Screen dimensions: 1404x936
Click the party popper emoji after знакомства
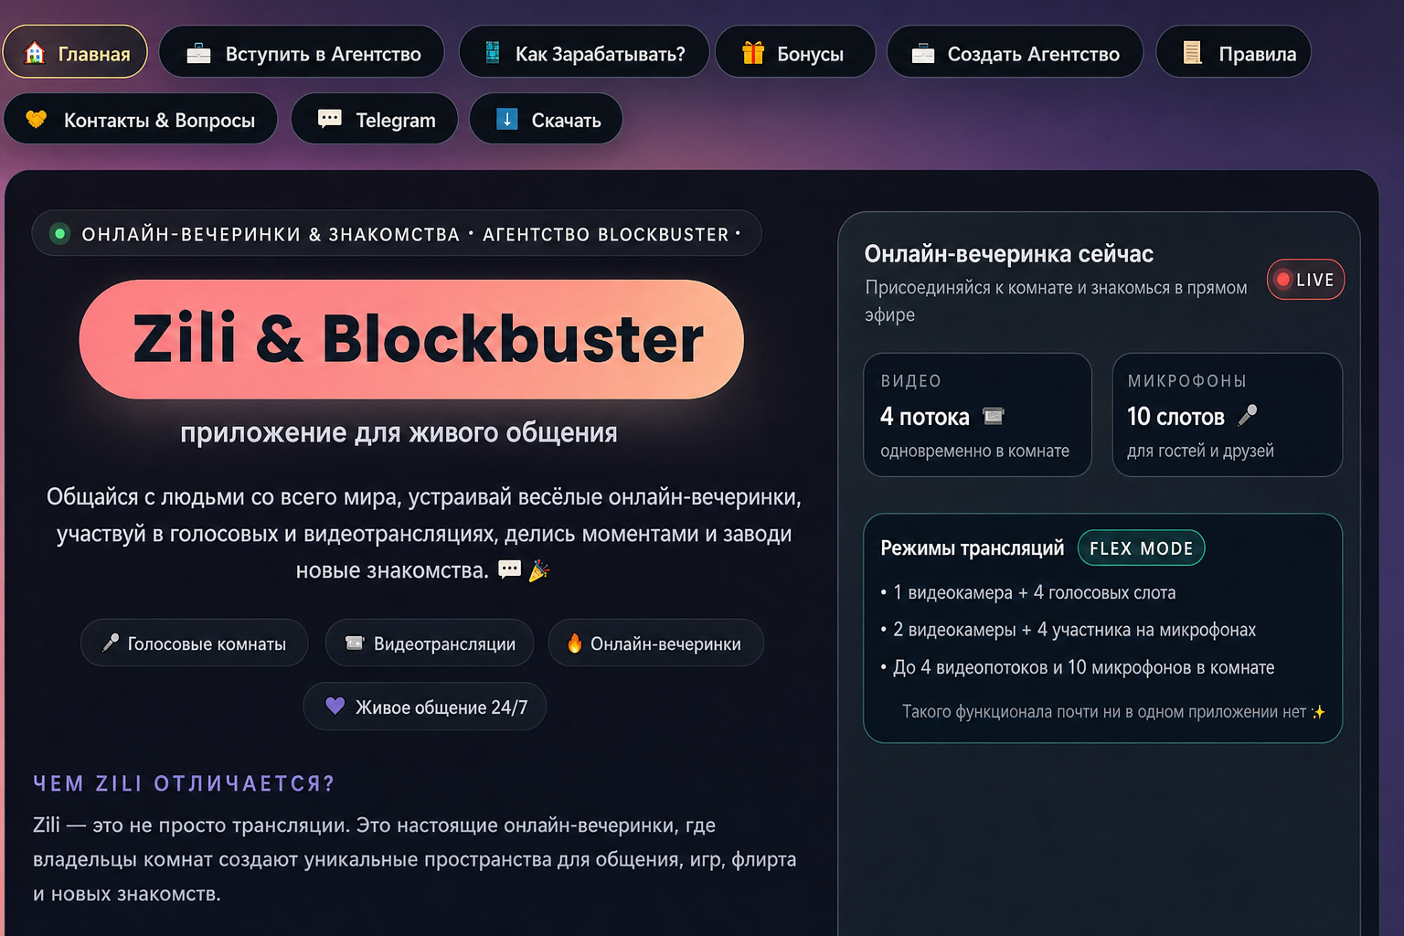pos(539,570)
